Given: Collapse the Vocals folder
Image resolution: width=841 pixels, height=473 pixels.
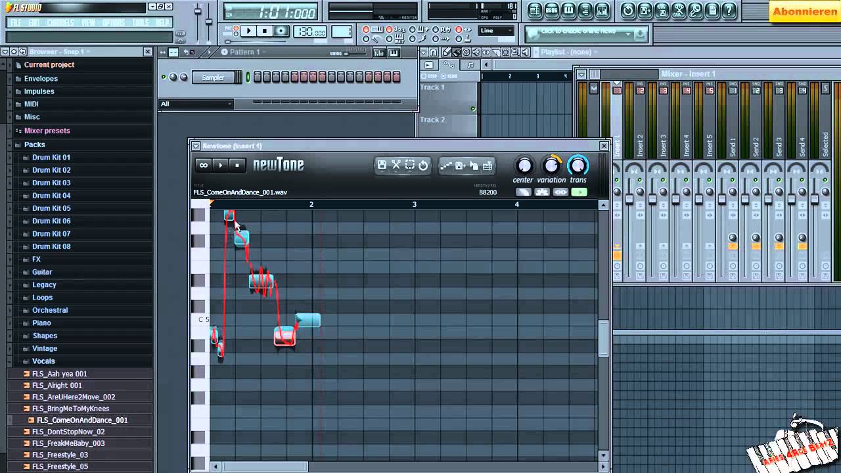Looking at the screenshot, I should tap(43, 361).
